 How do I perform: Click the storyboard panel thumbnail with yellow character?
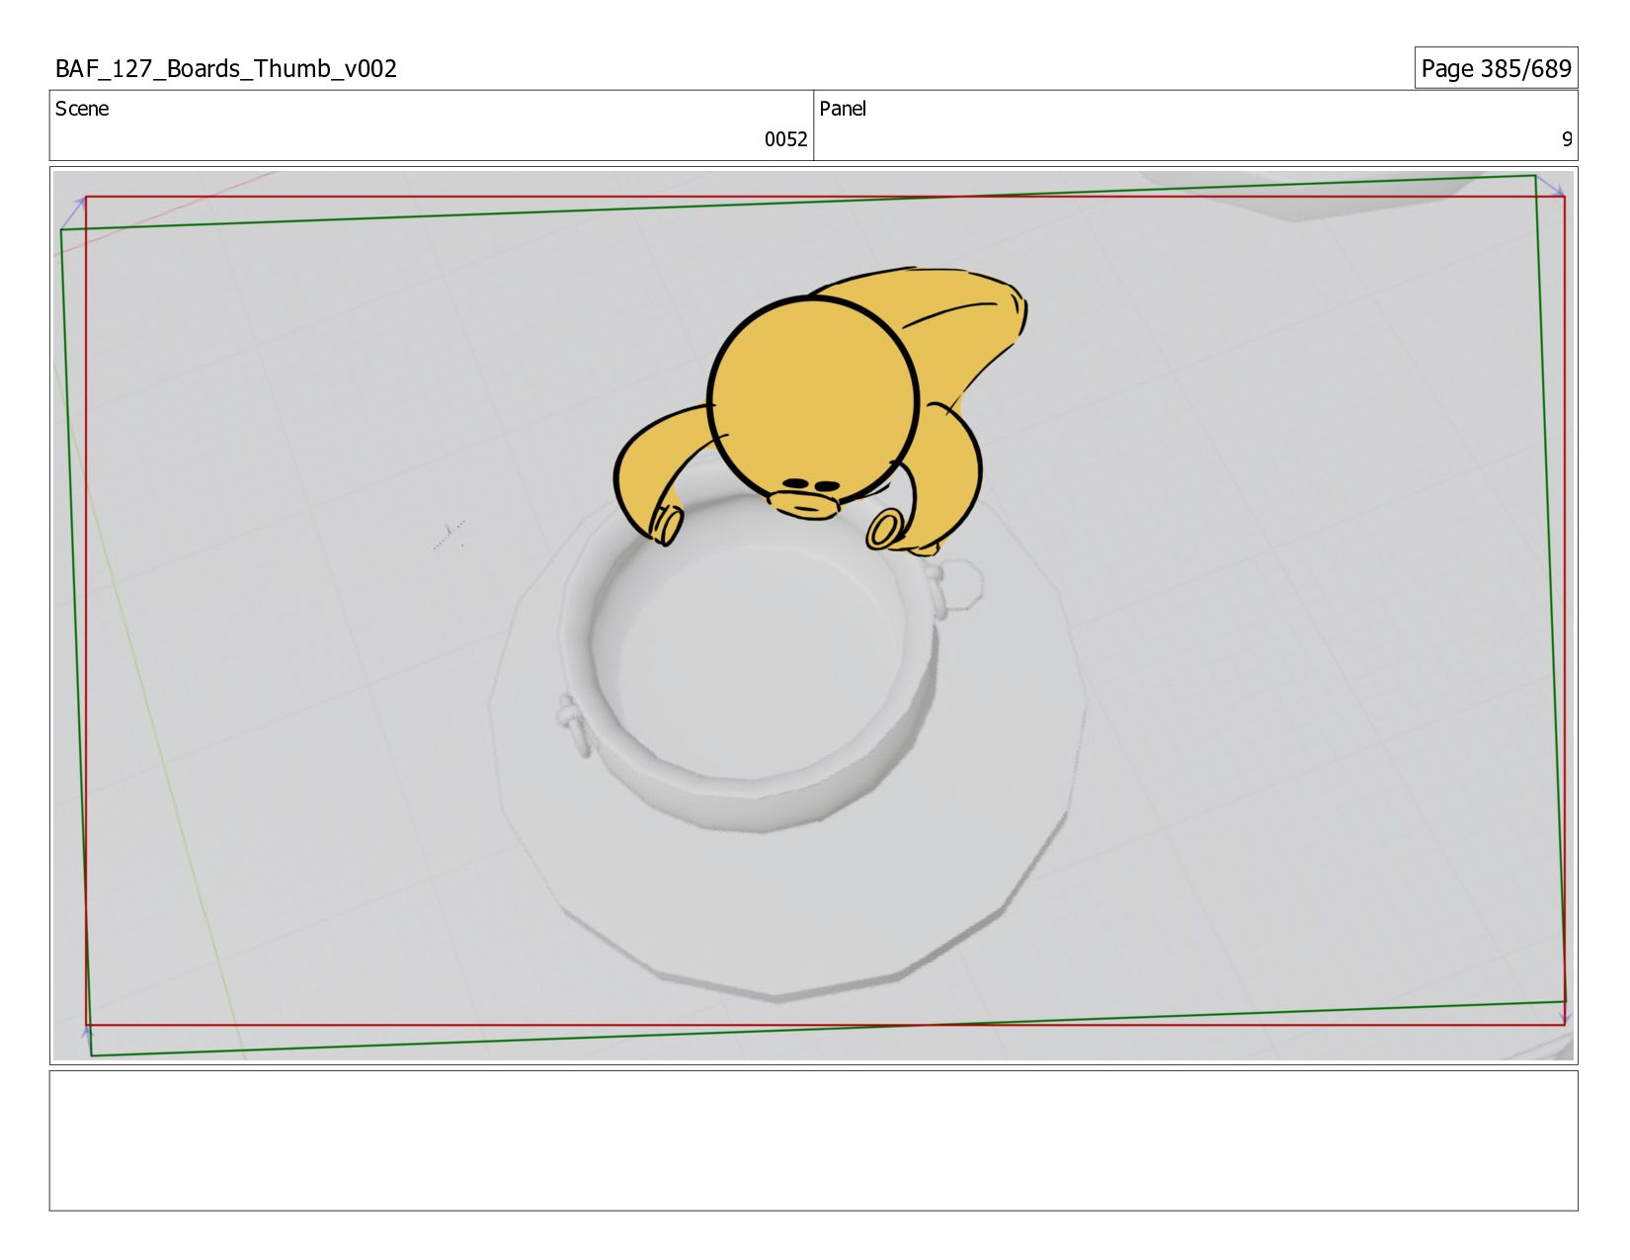pyautogui.click(x=813, y=615)
